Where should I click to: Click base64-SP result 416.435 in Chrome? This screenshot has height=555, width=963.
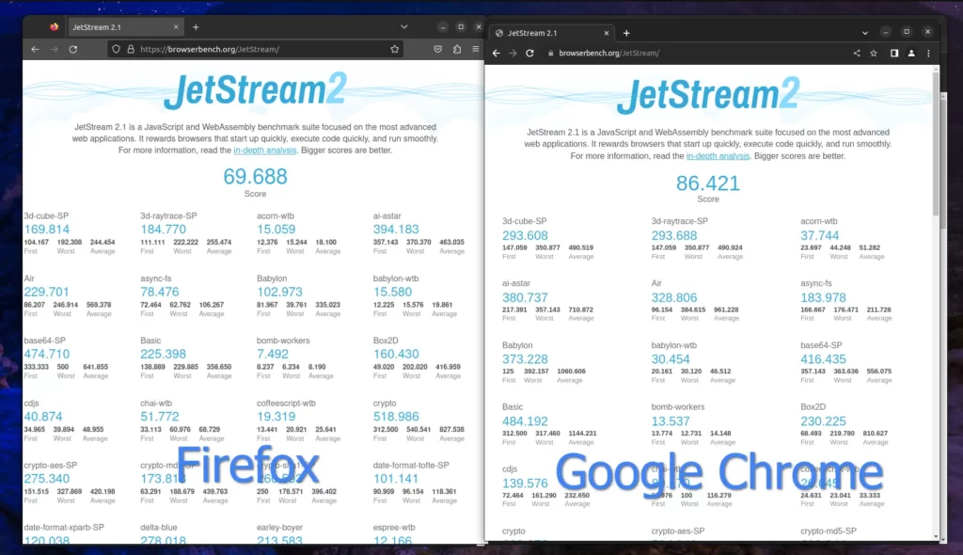click(823, 359)
